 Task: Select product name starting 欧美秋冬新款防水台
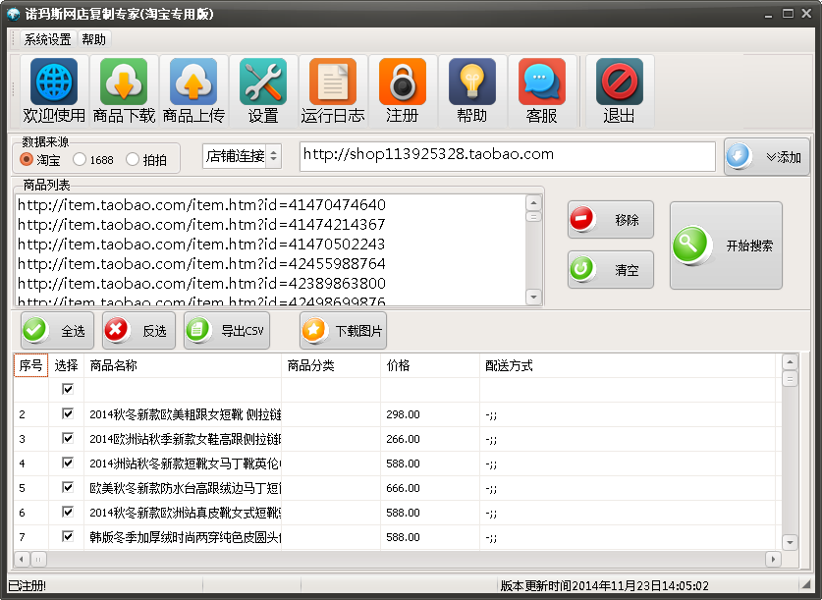click(185, 488)
